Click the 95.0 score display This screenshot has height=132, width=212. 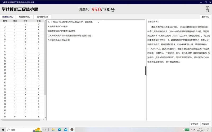click(96, 10)
